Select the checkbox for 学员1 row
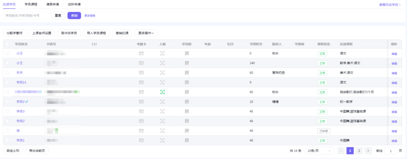 (7, 141)
